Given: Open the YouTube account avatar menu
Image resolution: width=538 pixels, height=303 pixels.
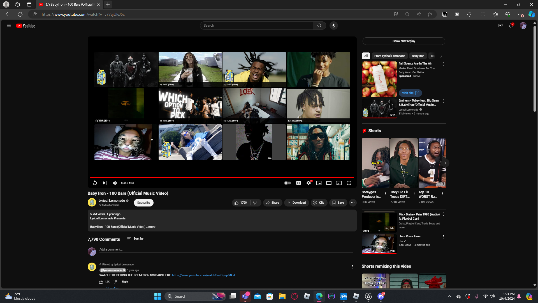Looking at the screenshot, I should coord(523,26).
